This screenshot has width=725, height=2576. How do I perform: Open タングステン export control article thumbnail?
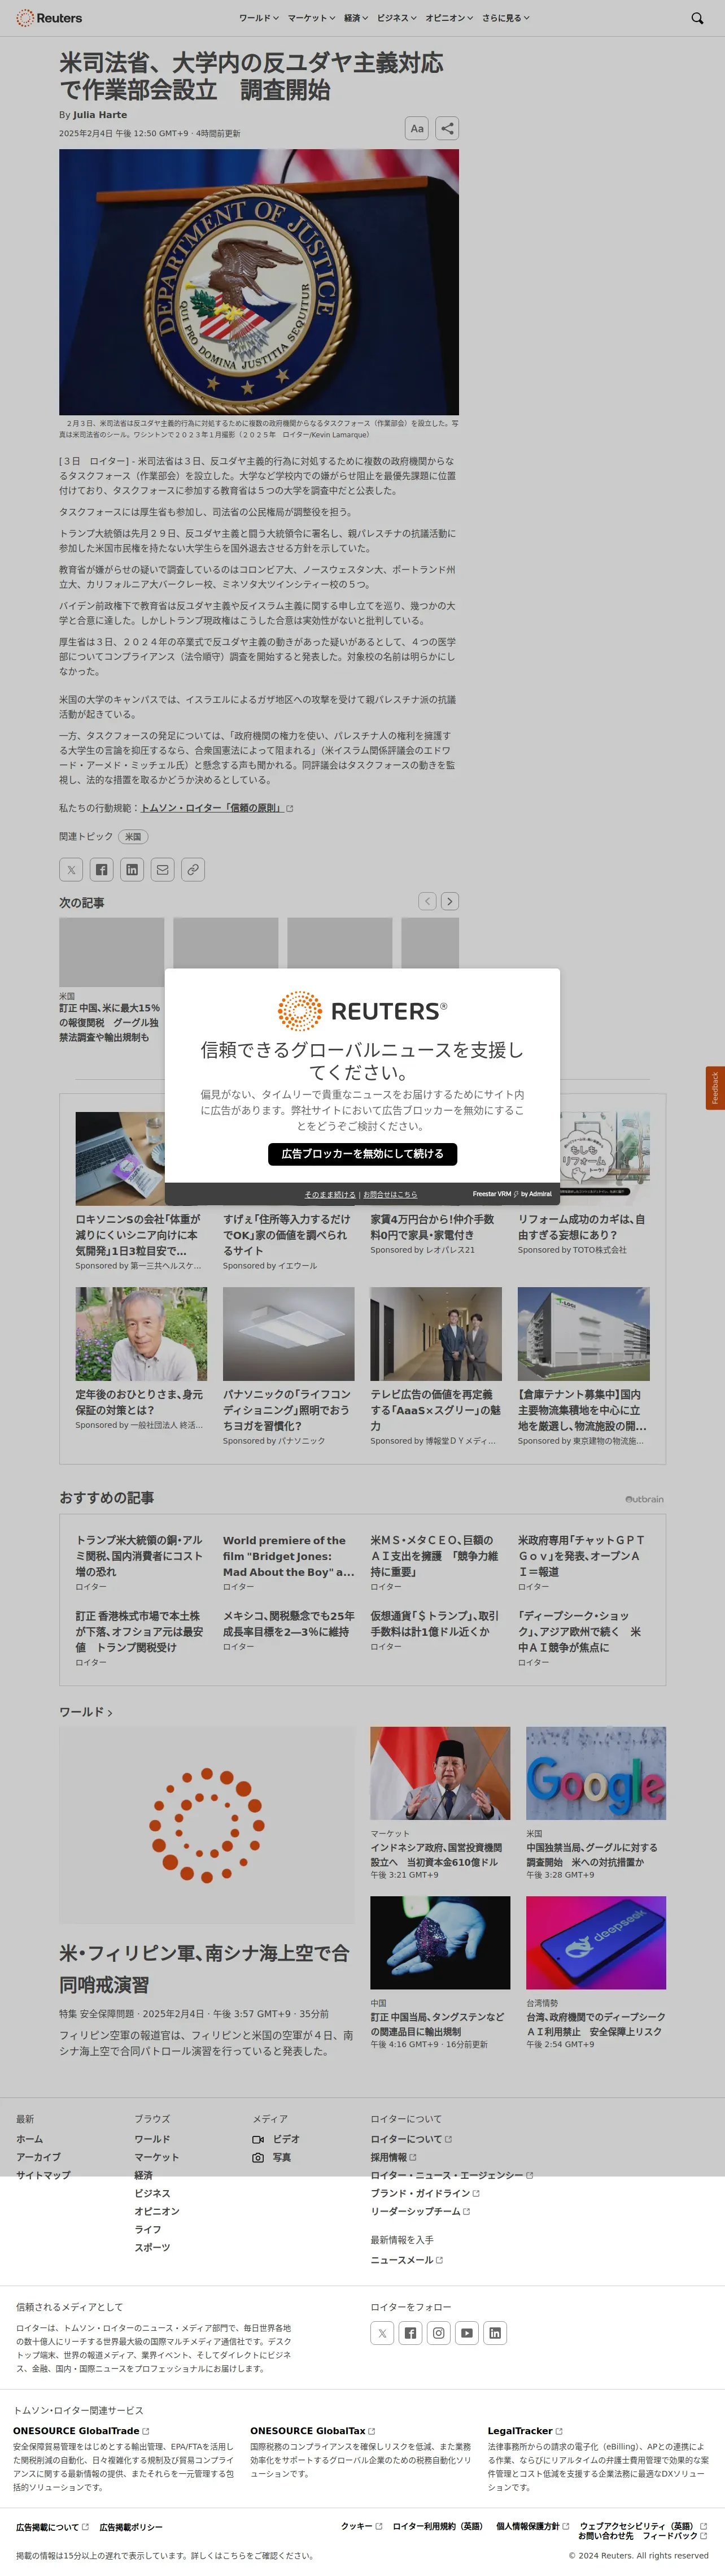[x=440, y=1942]
